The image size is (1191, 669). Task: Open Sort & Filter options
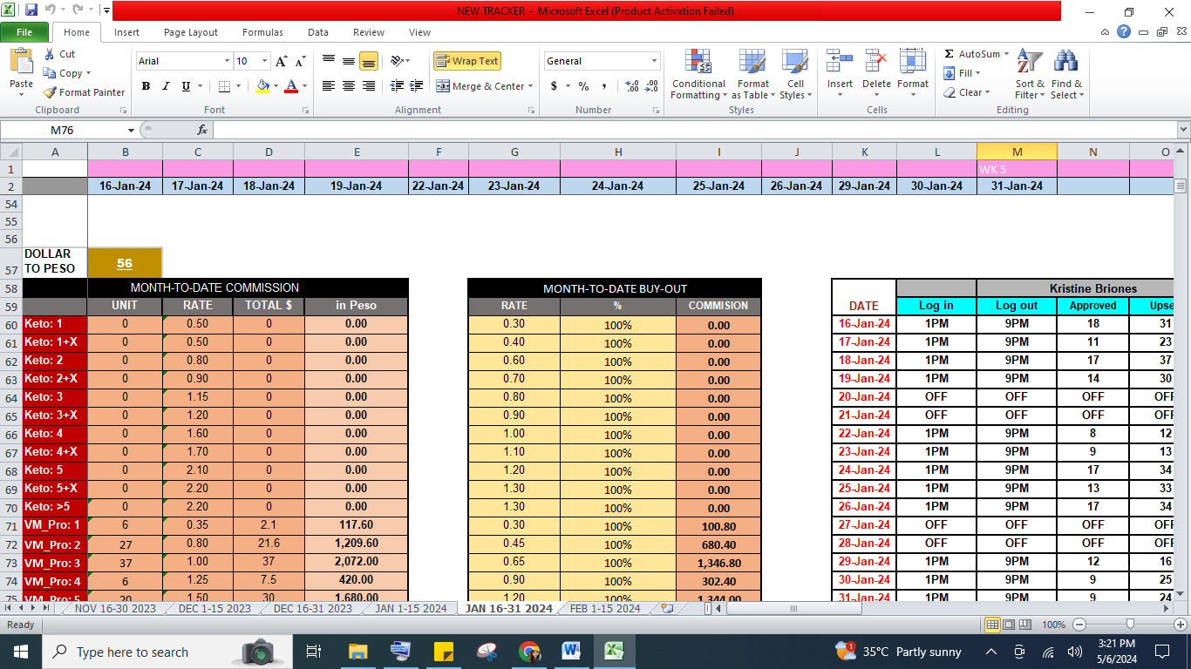coord(1030,75)
